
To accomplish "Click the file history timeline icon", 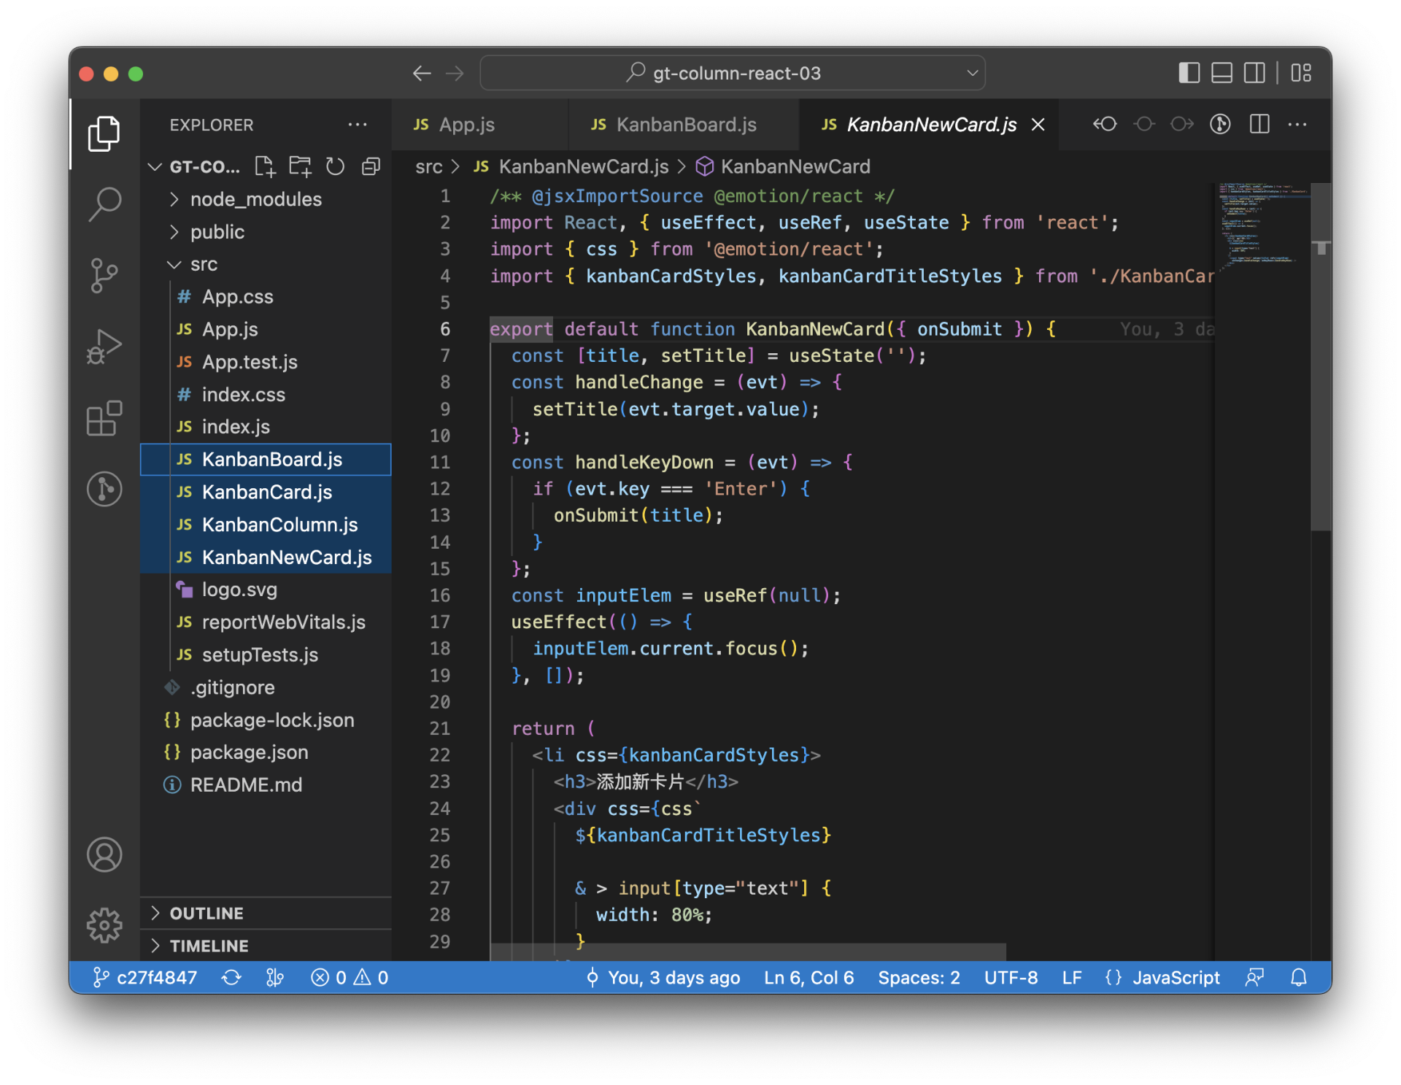I will click(1220, 124).
